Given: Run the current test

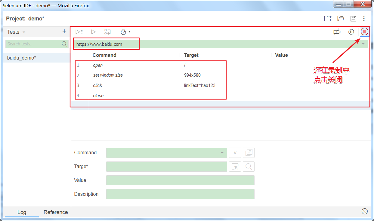Looking at the screenshot, I should pyautogui.click(x=93, y=32).
